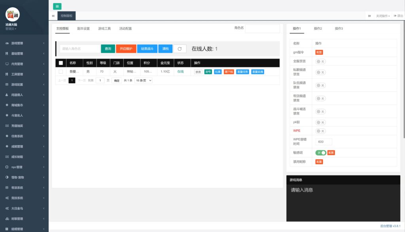Switch to the 副本设置 tab
Image resolution: width=405 pixels, height=232 pixels.
[83, 29]
